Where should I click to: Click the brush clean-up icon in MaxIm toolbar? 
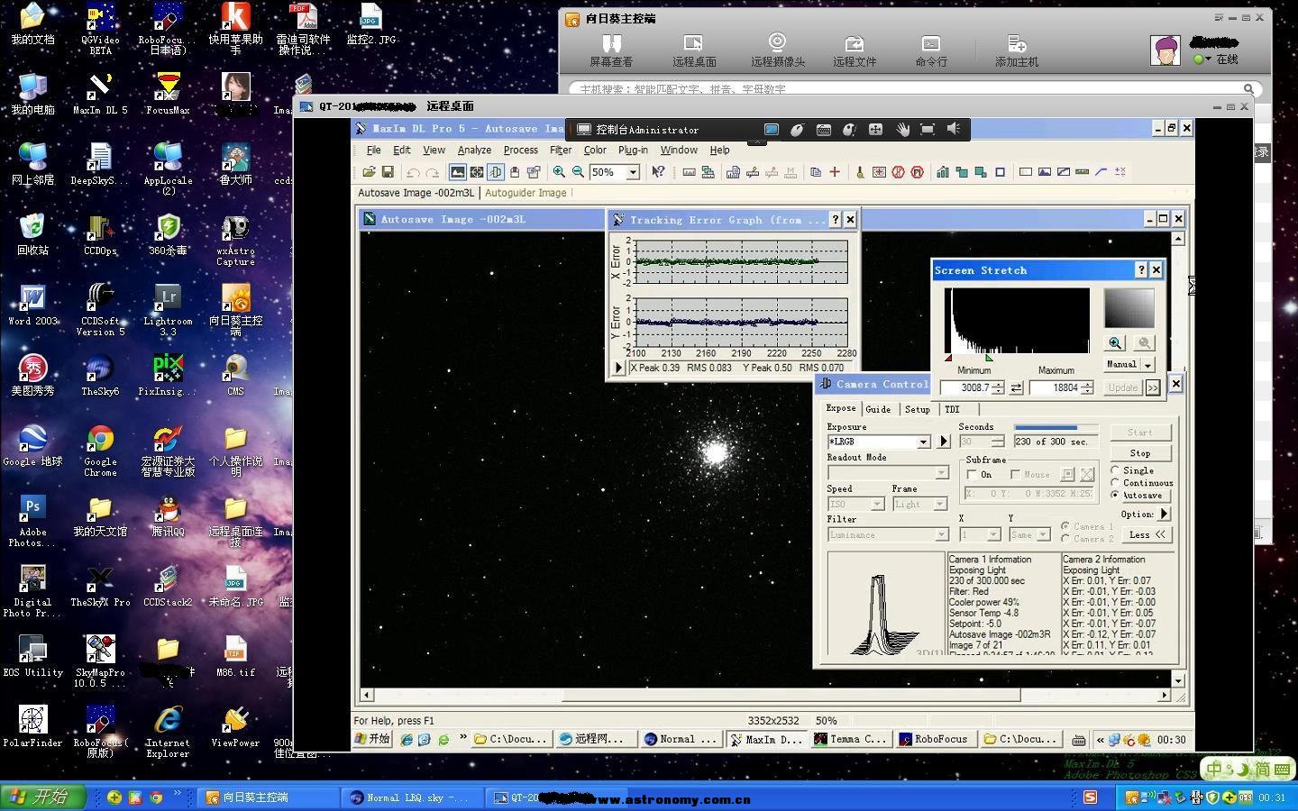pos(859,172)
